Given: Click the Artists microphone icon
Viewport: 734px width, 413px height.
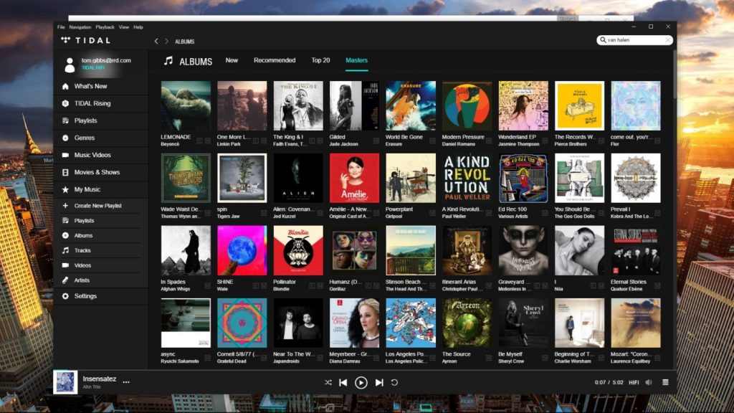Looking at the screenshot, I should 65,280.
